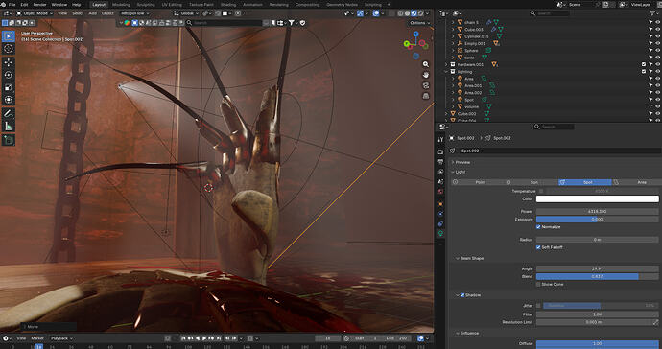Toggle exclude checkbox for lighting collection
This screenshot has height=349, width=662.
tap(644, 72)
